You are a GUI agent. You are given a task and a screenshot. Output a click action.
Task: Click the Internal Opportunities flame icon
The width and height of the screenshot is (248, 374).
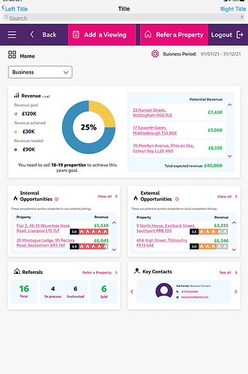[x=15, y=198]
